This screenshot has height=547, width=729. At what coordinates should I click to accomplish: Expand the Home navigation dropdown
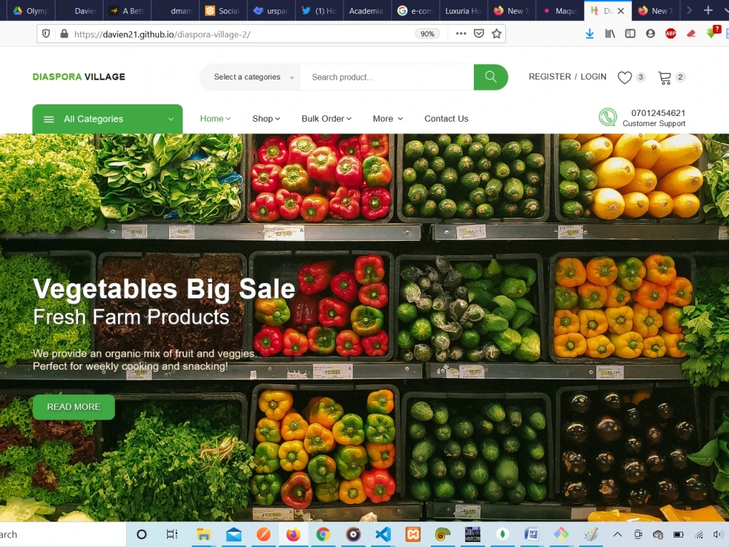[x=215, y=119]
